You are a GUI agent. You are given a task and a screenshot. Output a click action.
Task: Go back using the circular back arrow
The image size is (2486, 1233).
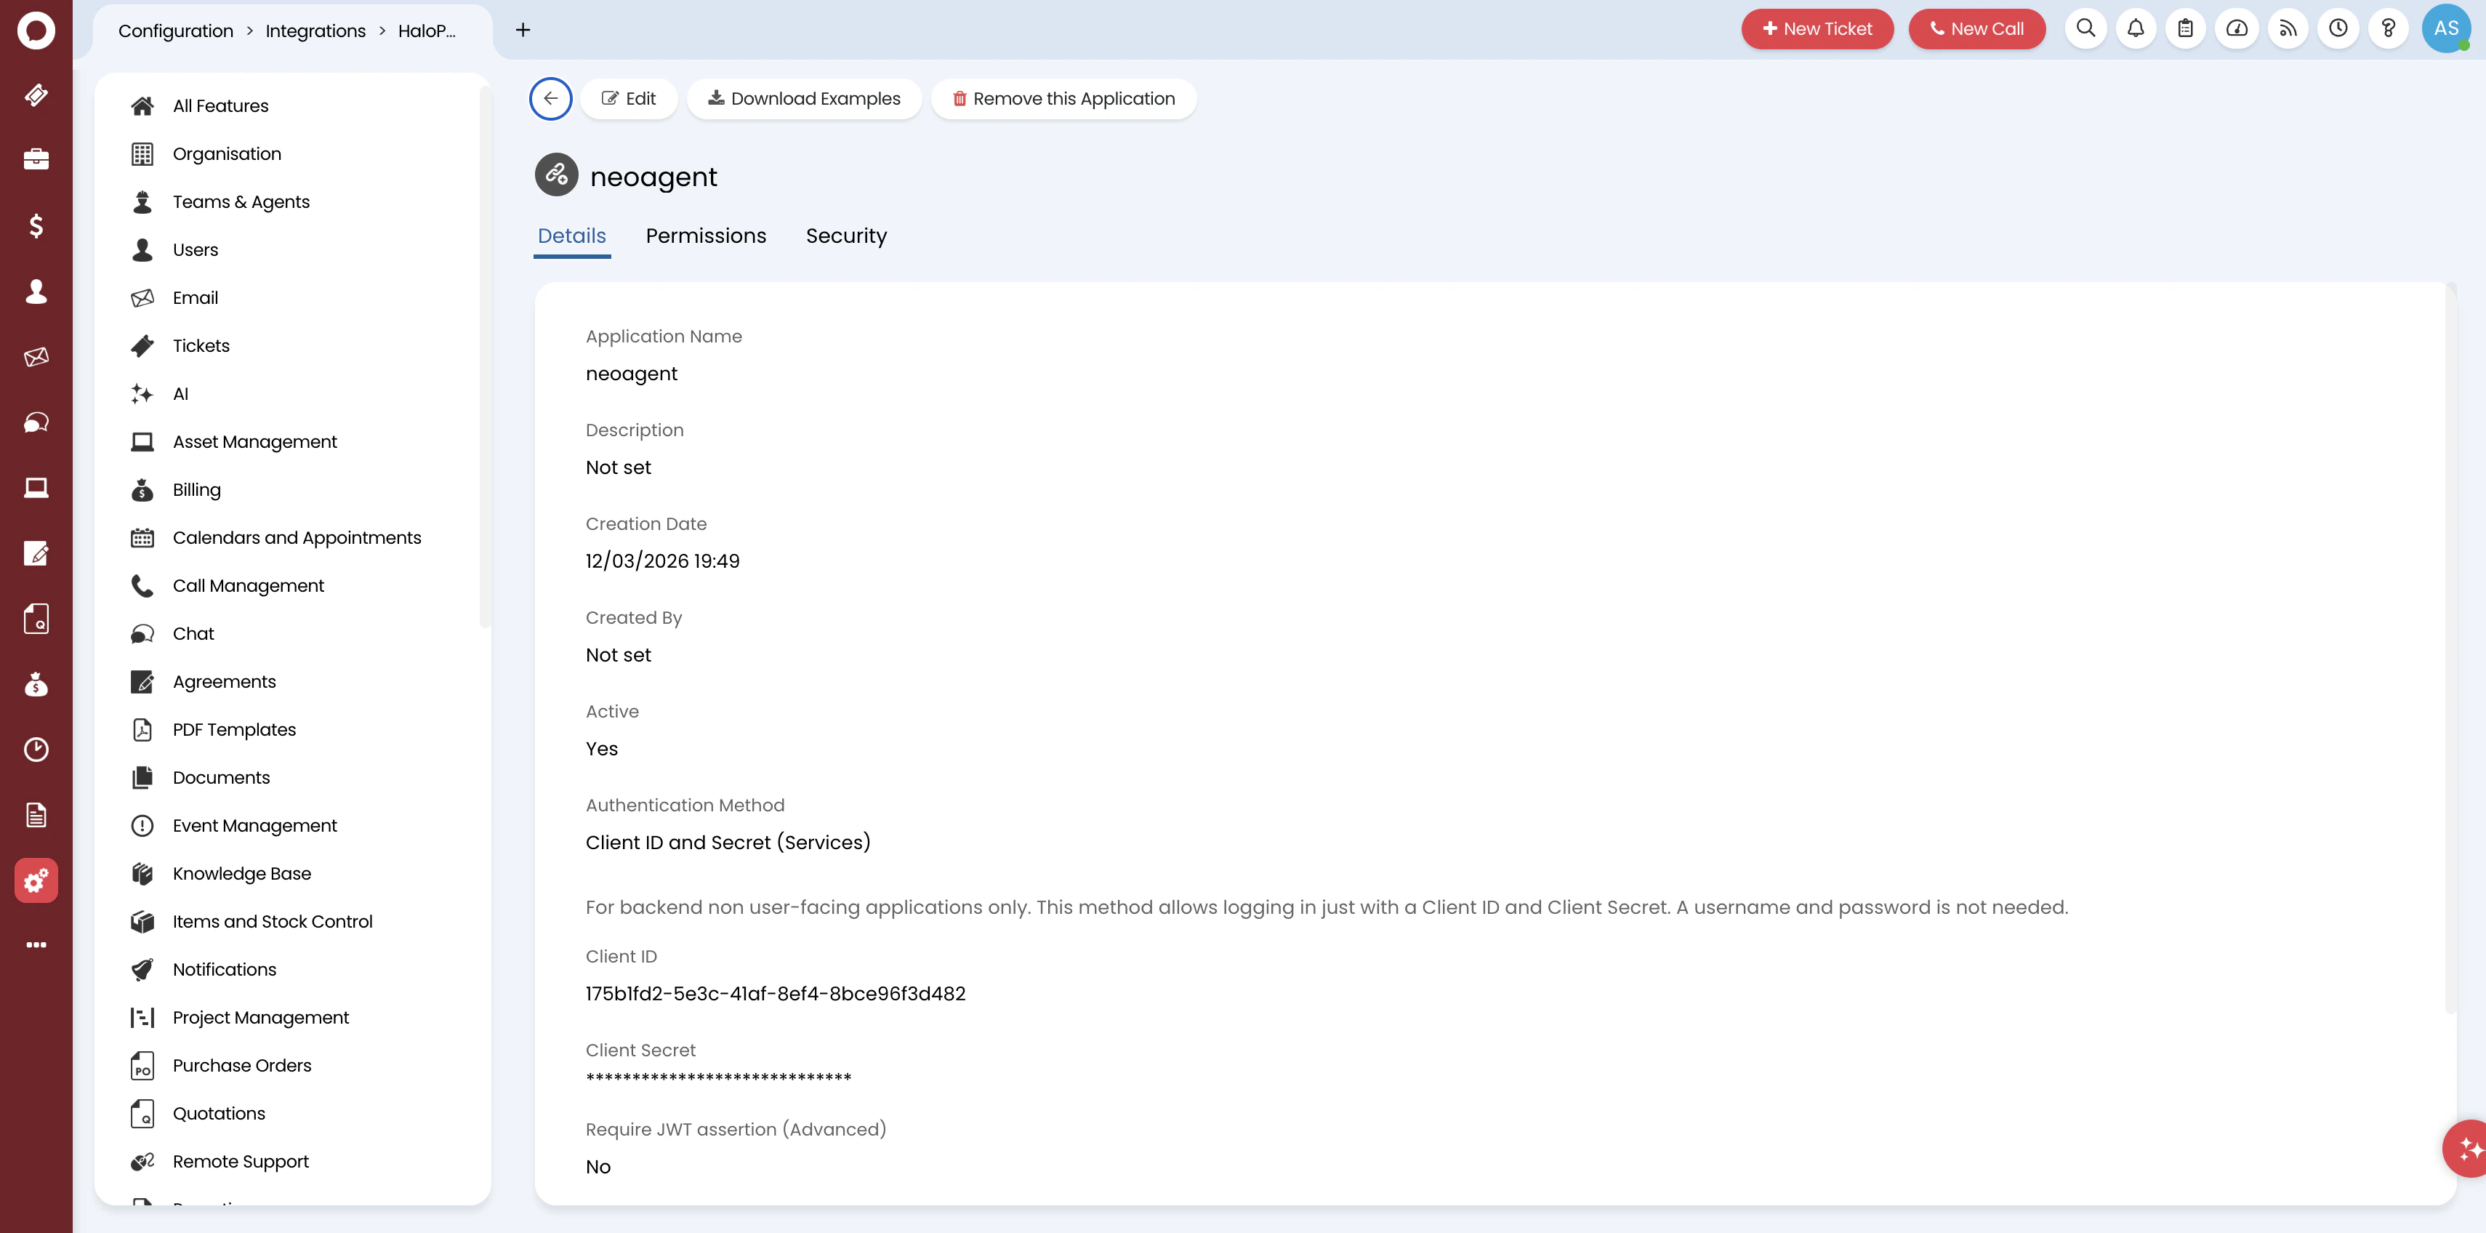pyautogui.click(x=550, y=97)
